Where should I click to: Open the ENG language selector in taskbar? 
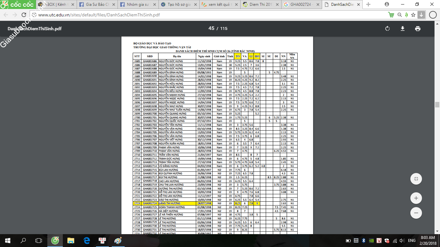[x=412, y=241]
